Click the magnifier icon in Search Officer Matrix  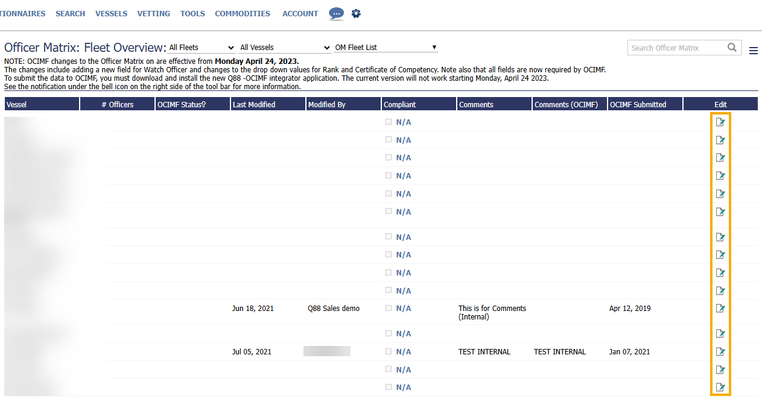click(732, 48)
